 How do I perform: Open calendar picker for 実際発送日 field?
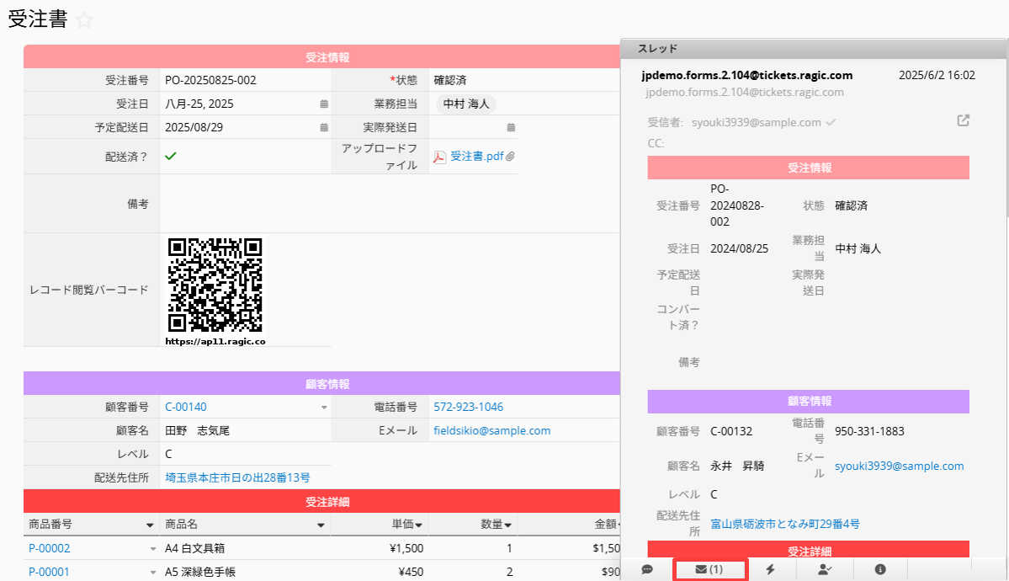point(511,128)
